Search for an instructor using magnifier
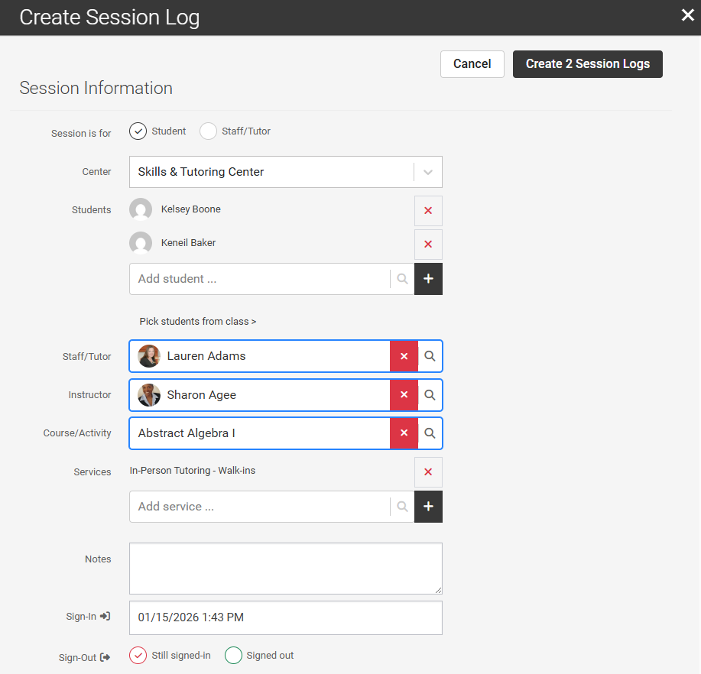Image resolution: width=701 pixels, height=674 pixels. (x=430, y=395)
